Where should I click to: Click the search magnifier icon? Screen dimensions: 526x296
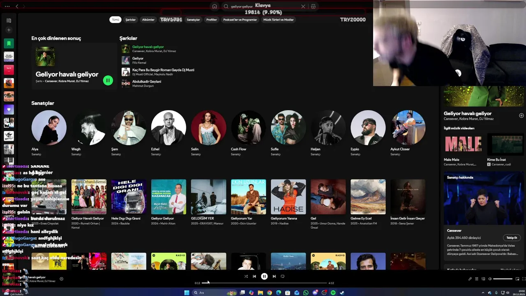[x=226, y=7]
